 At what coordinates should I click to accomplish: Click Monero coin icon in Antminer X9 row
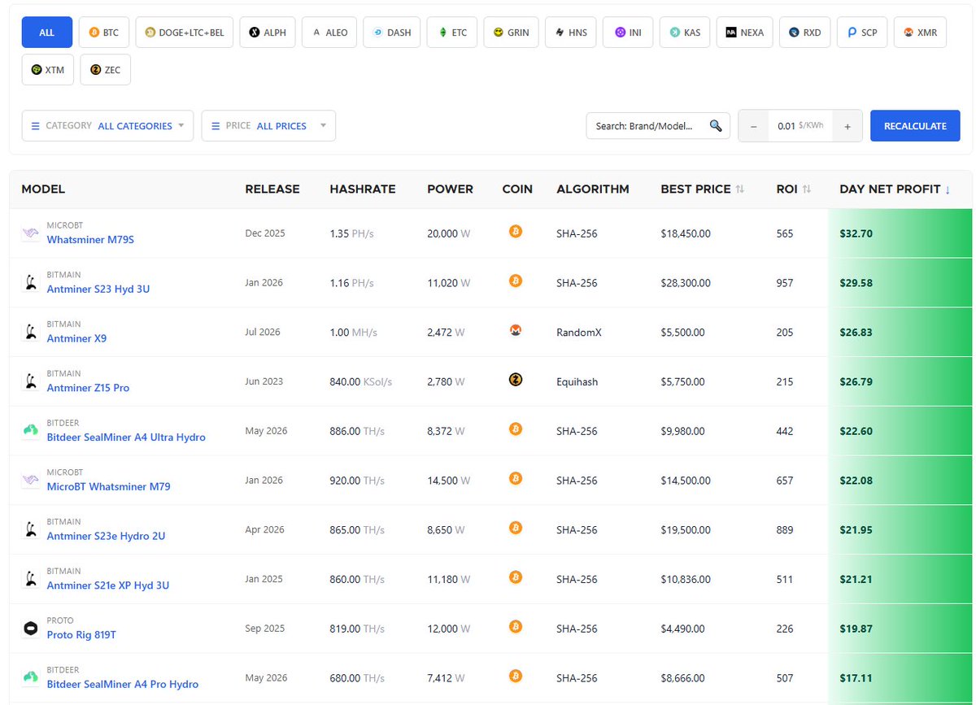(515, 330)
